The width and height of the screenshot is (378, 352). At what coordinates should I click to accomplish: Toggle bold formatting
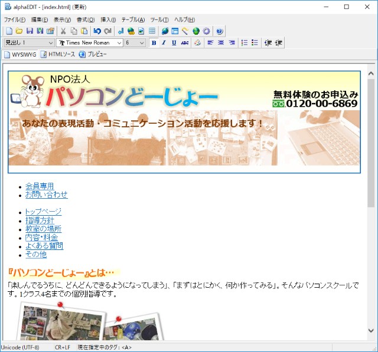click(x=154, y=42)
